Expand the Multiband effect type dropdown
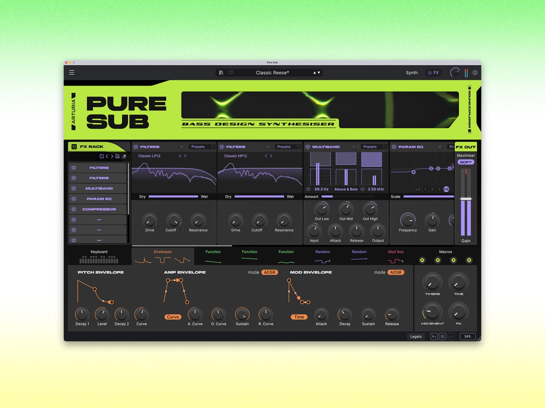Image resolution: width=545 pixels, height=408 pixels. pyautogui.click(x=354, y=147)
